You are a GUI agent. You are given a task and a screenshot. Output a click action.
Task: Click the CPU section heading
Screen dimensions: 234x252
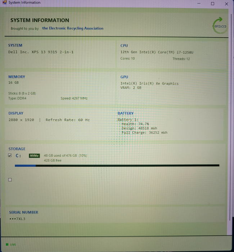124,46
